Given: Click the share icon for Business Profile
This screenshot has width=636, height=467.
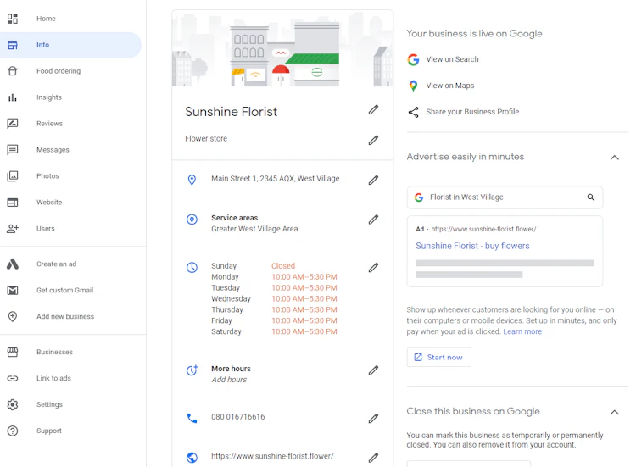Looking at the screenshot, I should click(x=413, y=112).
